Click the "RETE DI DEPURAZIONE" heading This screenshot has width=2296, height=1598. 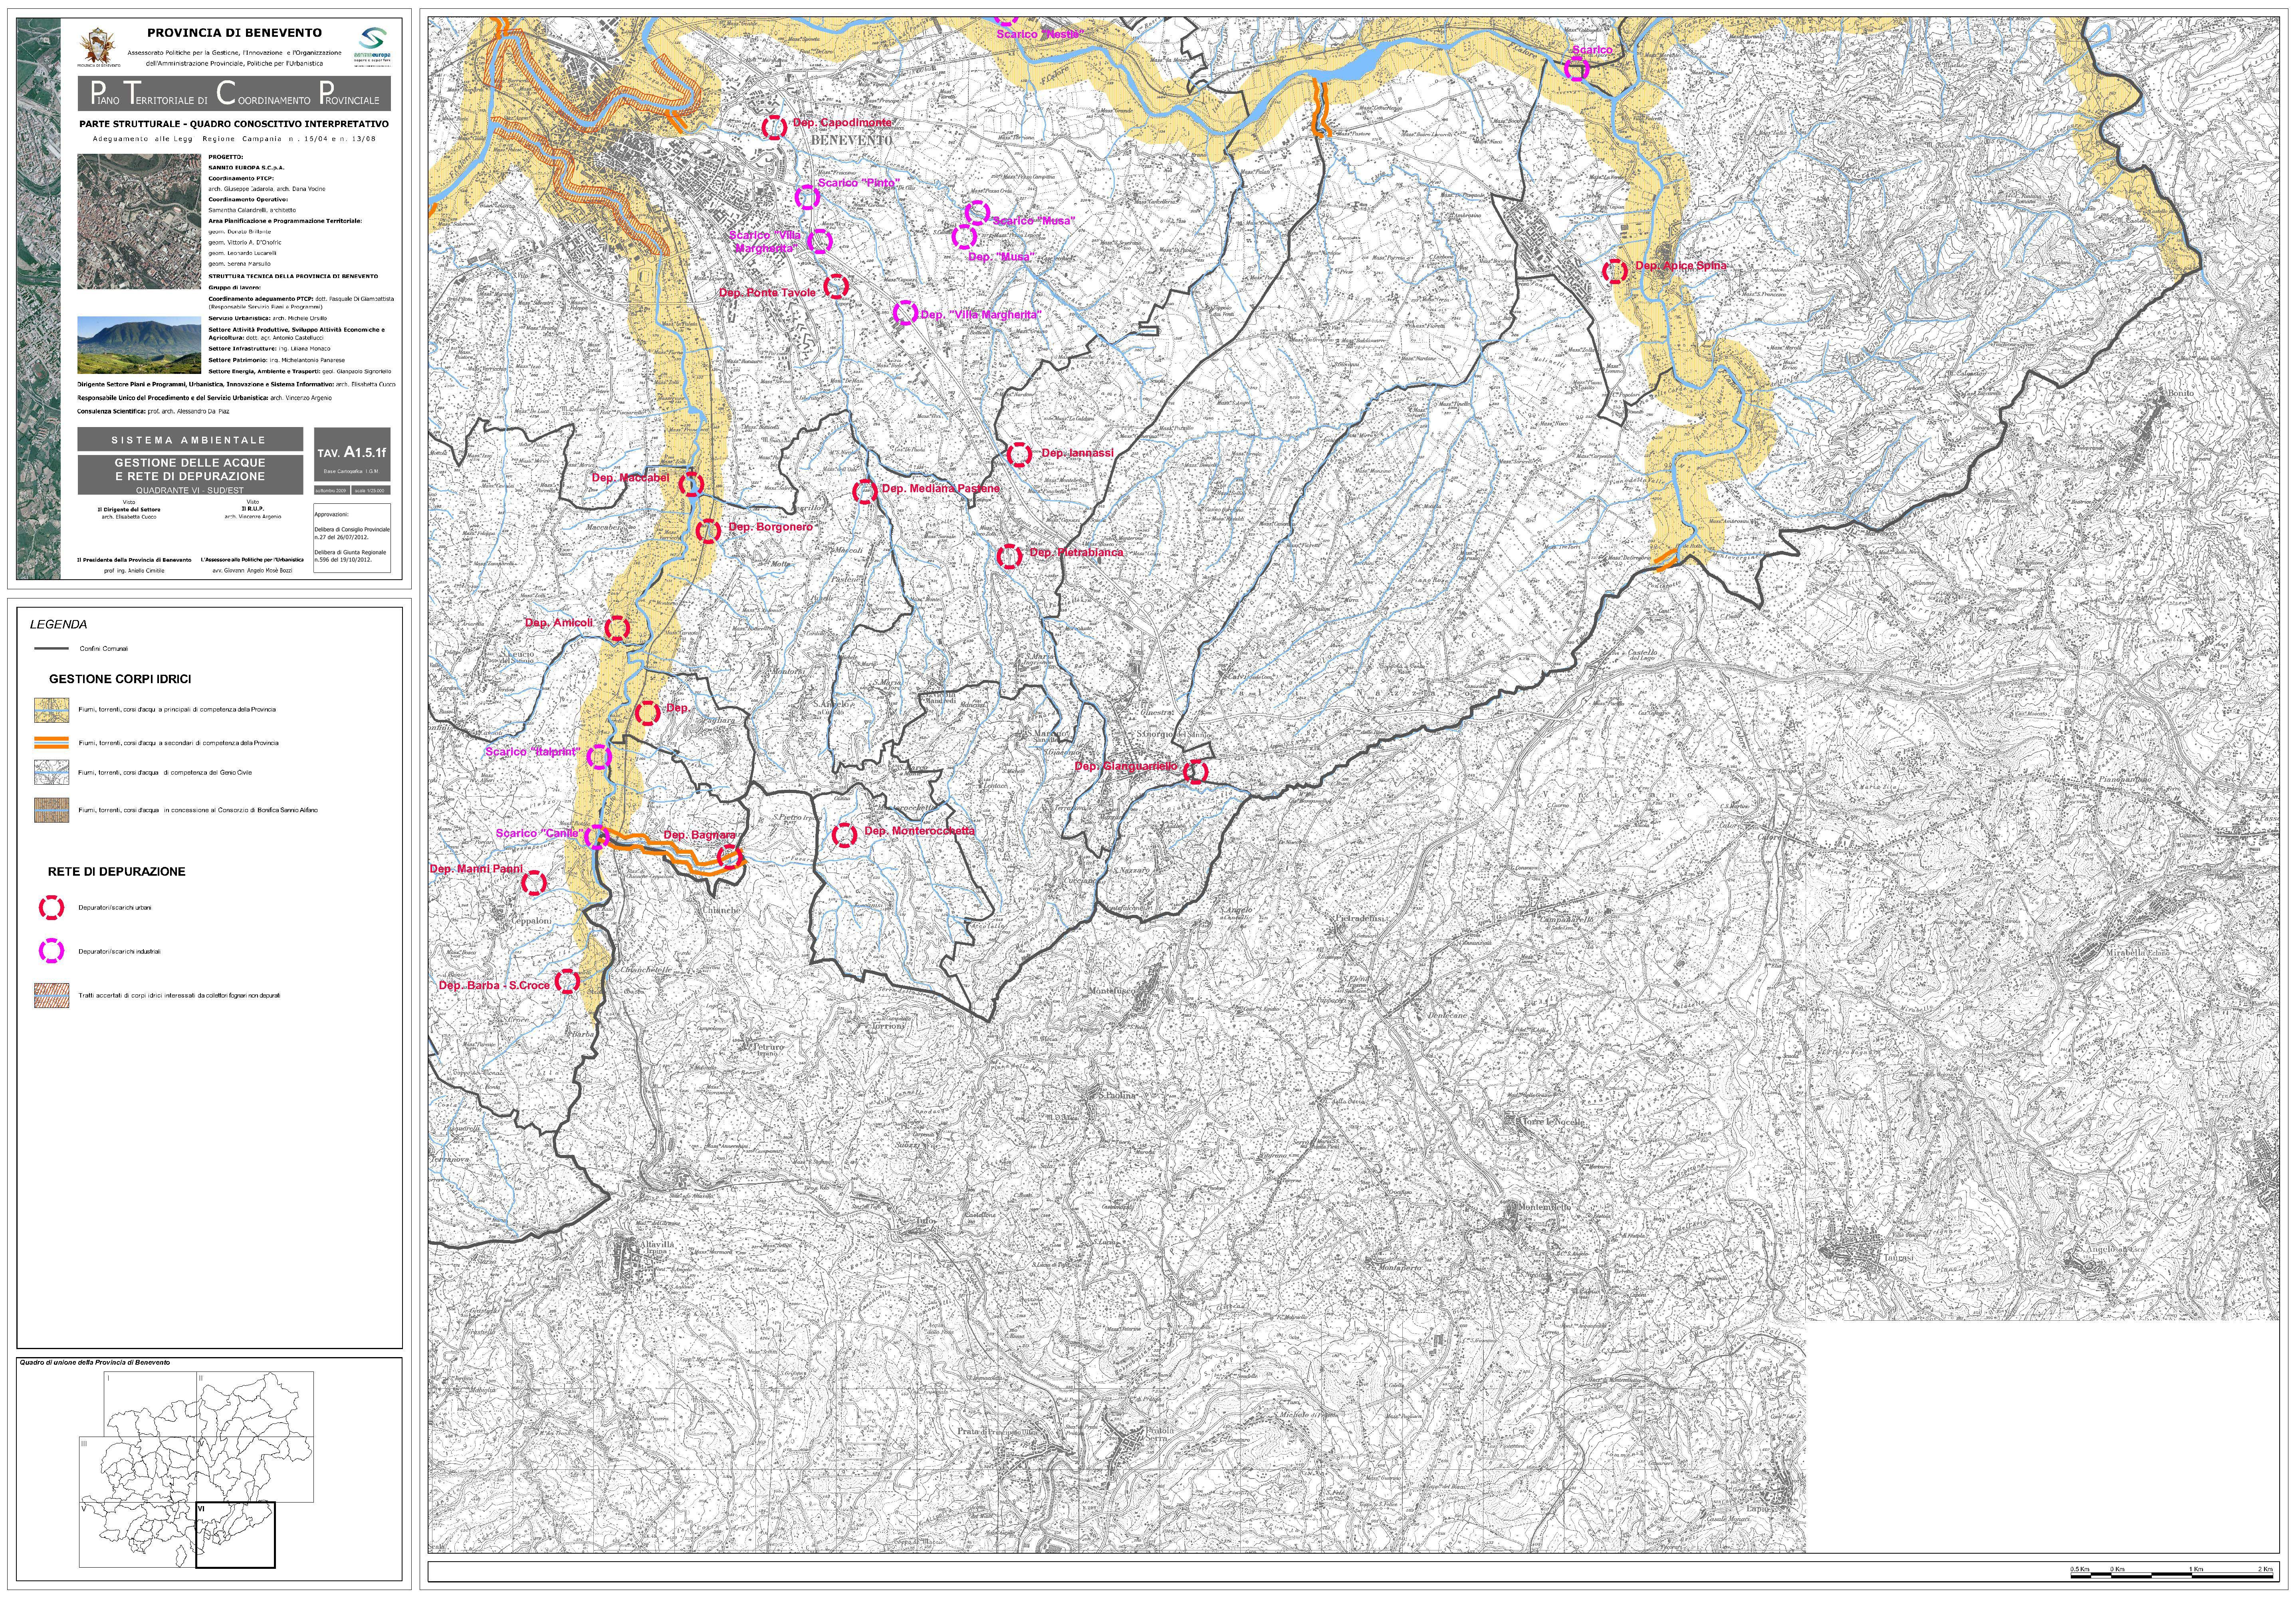(x=117, y=872)
